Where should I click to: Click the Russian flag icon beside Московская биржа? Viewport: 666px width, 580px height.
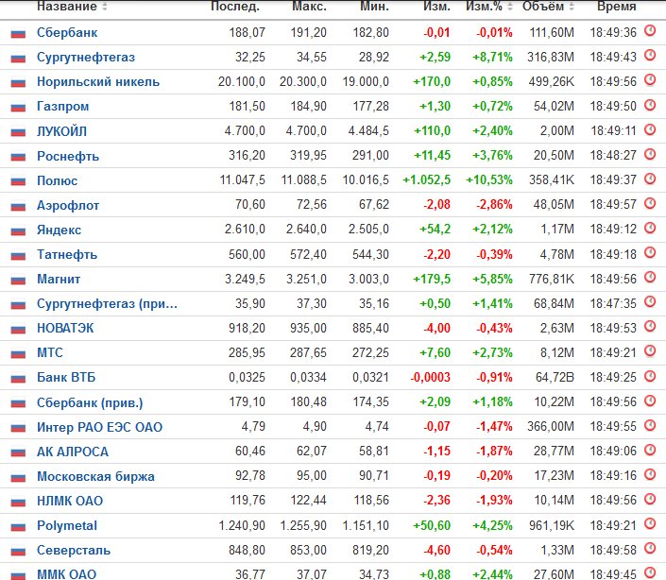click(x=18, y=477)
